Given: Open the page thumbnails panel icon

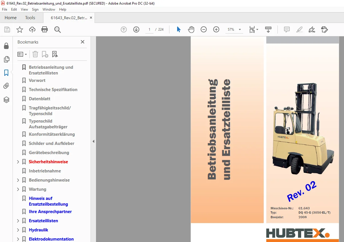Looking at the screenshot, I should point(6,59).
